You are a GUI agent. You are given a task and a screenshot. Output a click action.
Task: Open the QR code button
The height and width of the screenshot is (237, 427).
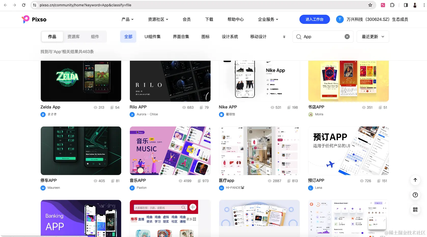(x=415, y=210)
